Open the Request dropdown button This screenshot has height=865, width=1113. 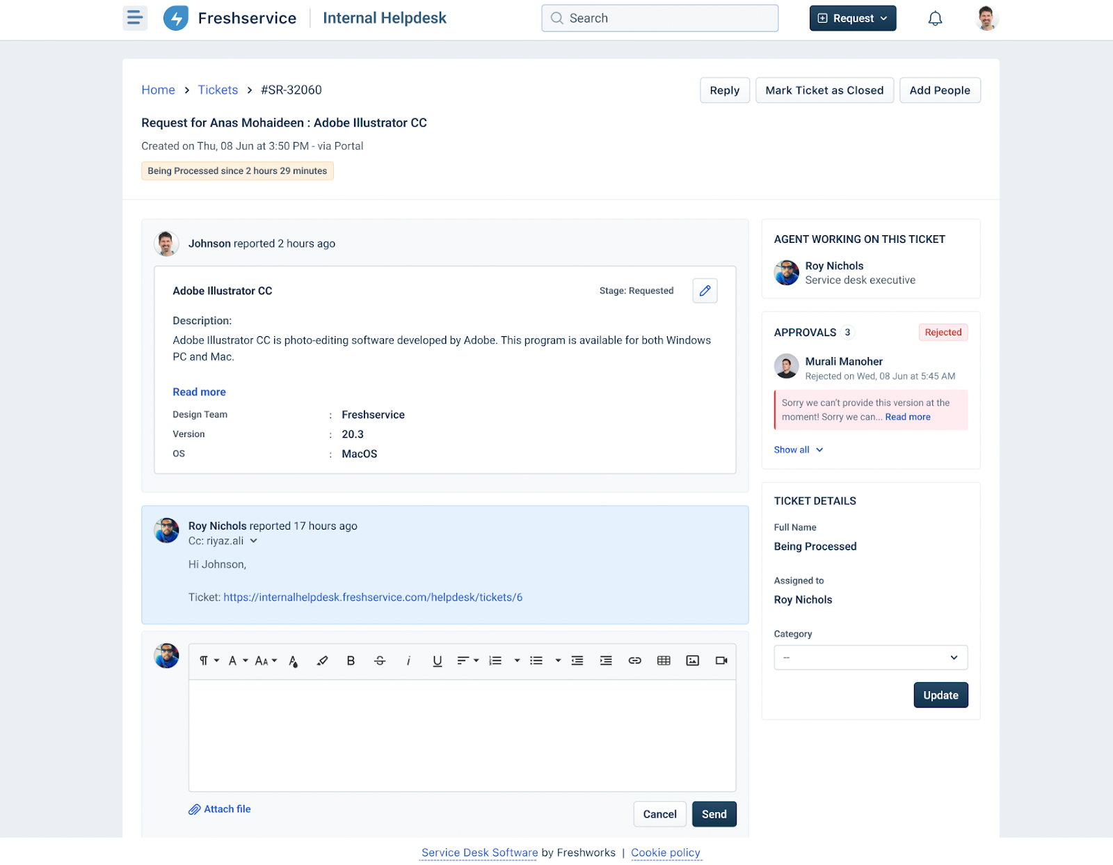point(853,18)
